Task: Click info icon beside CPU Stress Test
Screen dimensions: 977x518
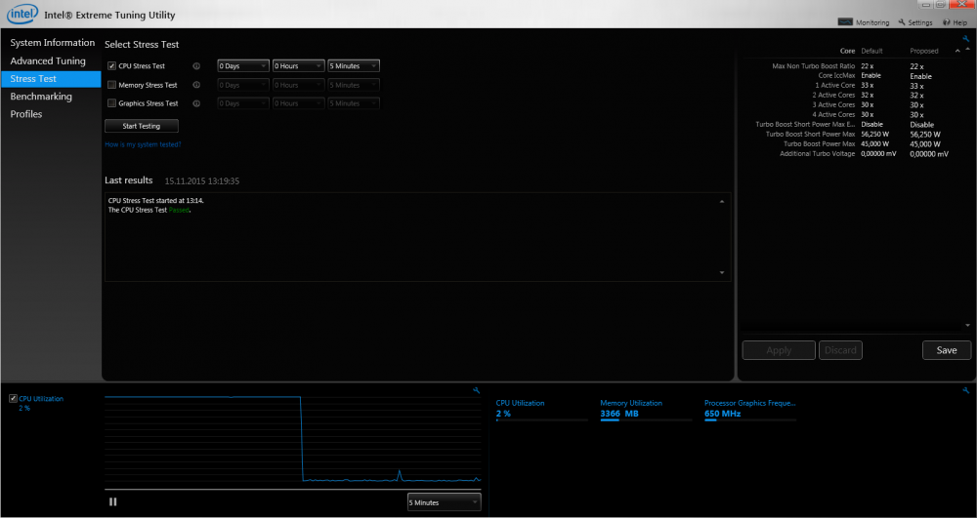Action: point(196,66)
